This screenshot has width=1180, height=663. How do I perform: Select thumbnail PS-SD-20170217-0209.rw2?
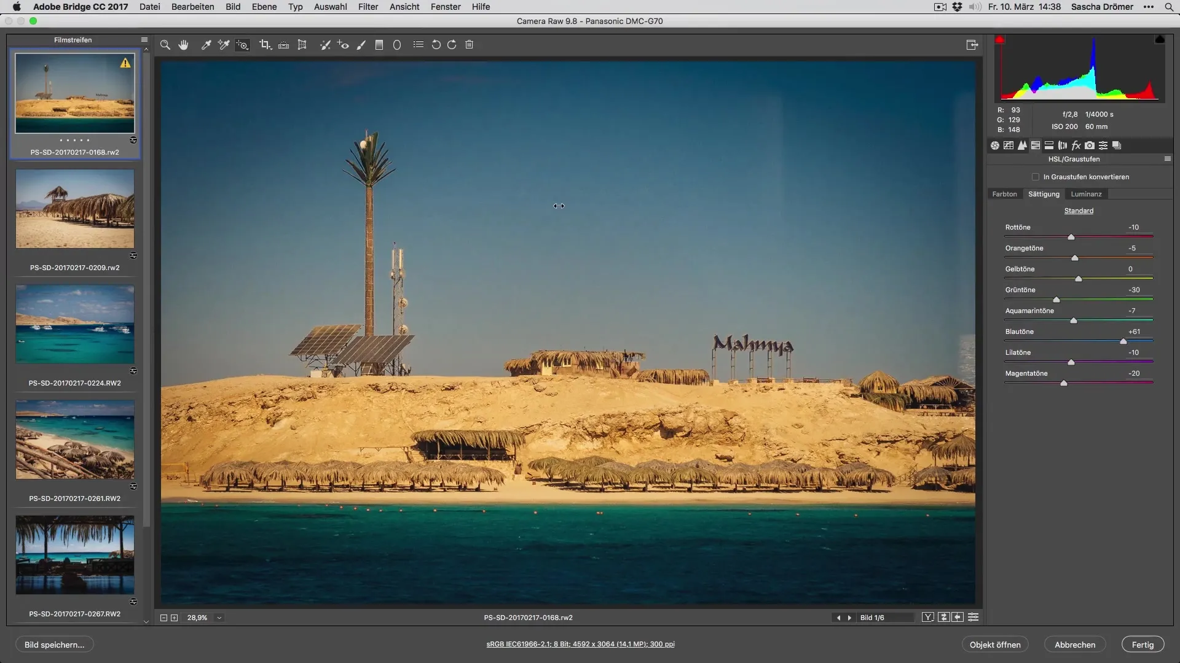coord(75,209)
